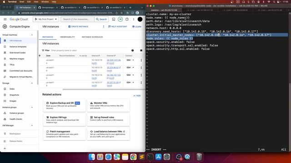Open the Monitor VMs card
291x163 pixels.
(x=108, y=105)
